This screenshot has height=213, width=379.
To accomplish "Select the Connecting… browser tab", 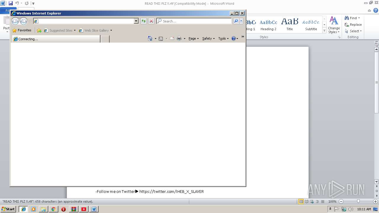I will [x=56, y=39].
